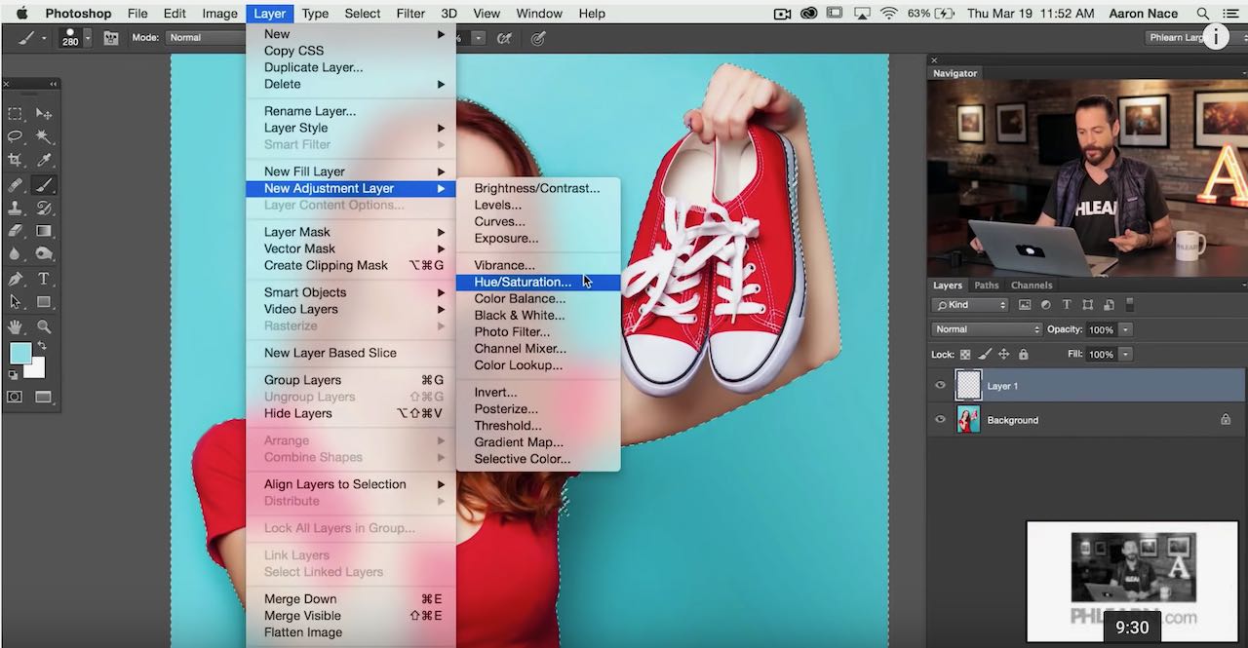Open the Kind filter dropdown
This screenshot has height=648, width=1248.
970,305
